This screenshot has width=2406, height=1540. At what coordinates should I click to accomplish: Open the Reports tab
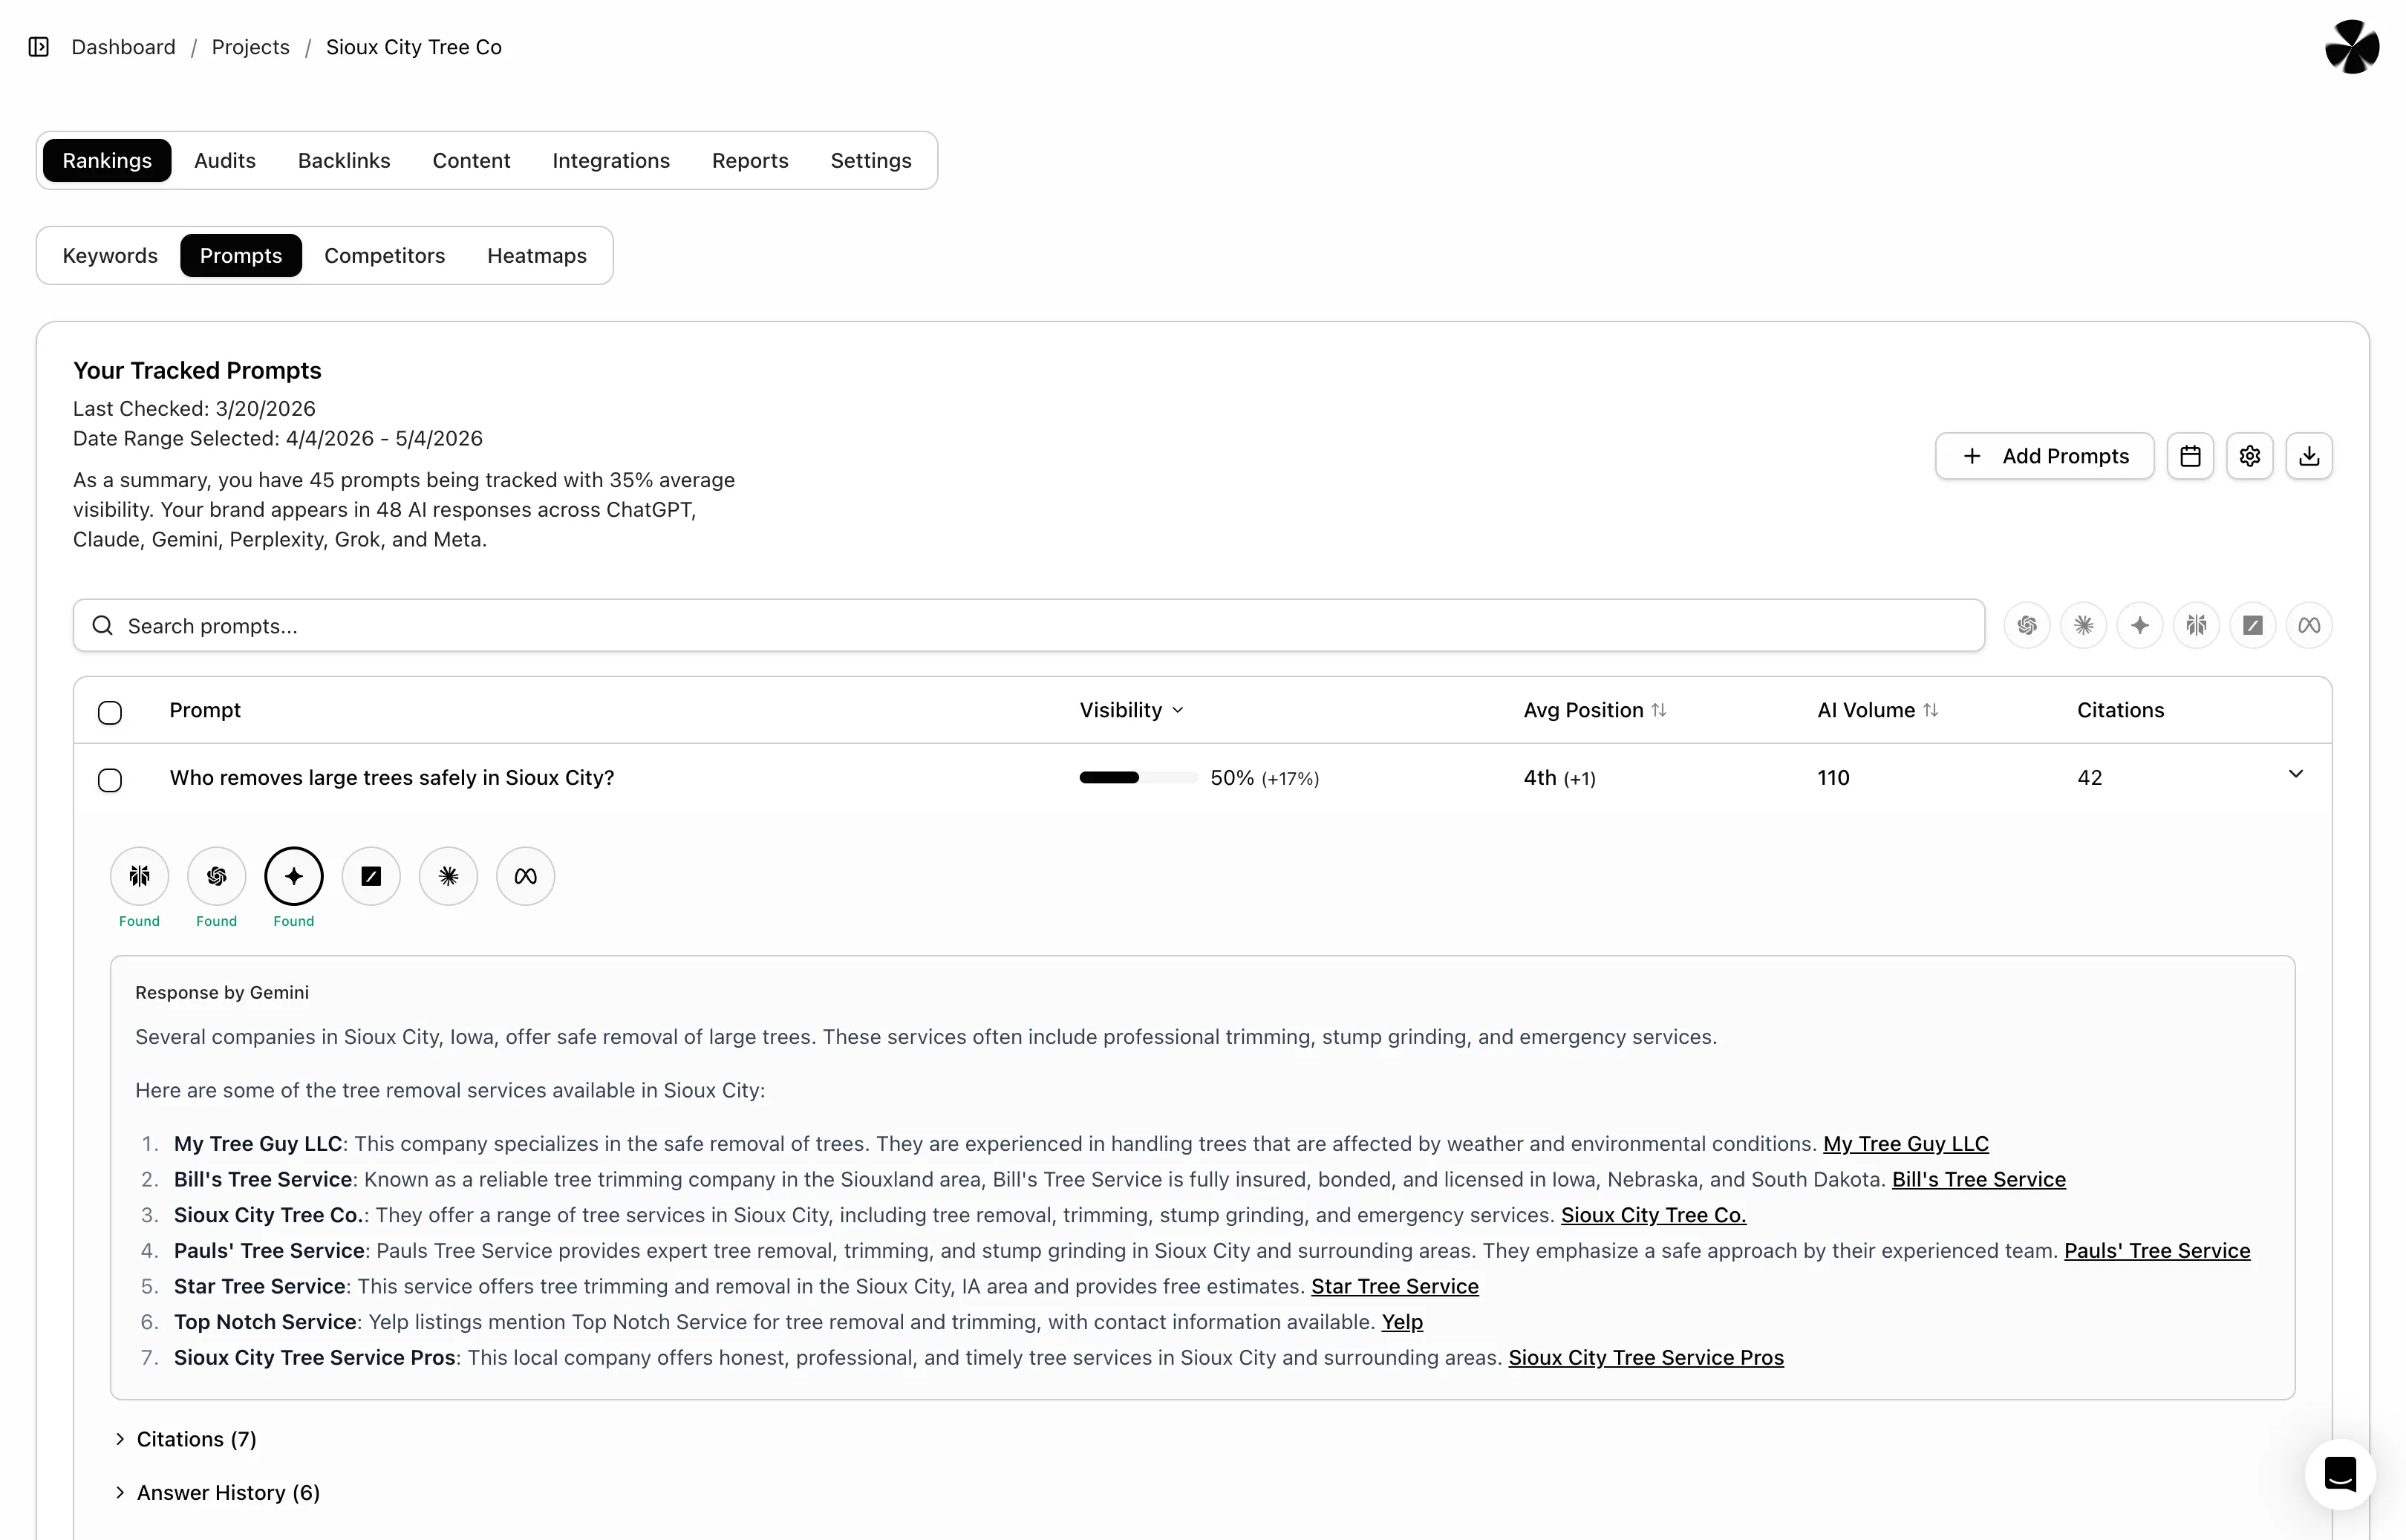(750, 161)
